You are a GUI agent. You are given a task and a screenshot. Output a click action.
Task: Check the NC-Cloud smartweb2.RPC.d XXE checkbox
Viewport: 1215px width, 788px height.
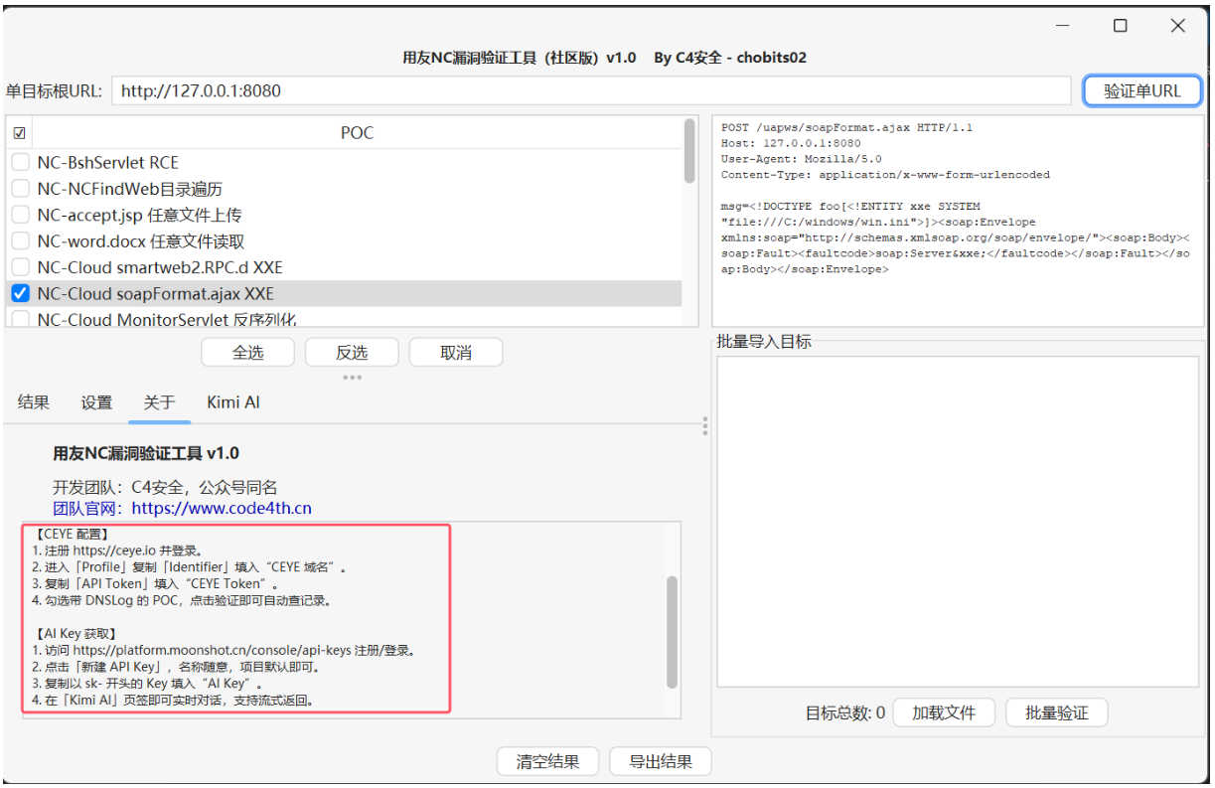[20, 267]
